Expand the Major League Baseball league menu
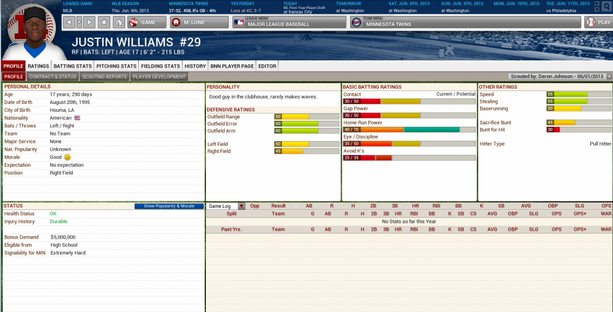Viewport: 613px width, 312px height. 289,23
